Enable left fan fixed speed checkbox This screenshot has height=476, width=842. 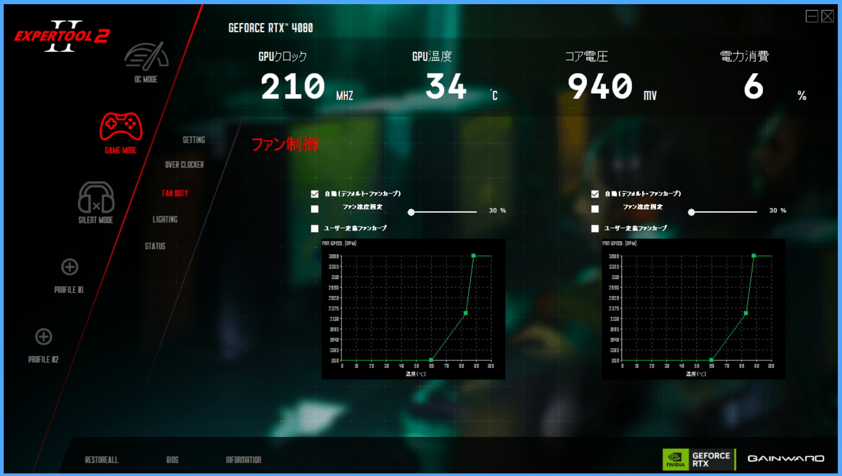pos(315,209)
